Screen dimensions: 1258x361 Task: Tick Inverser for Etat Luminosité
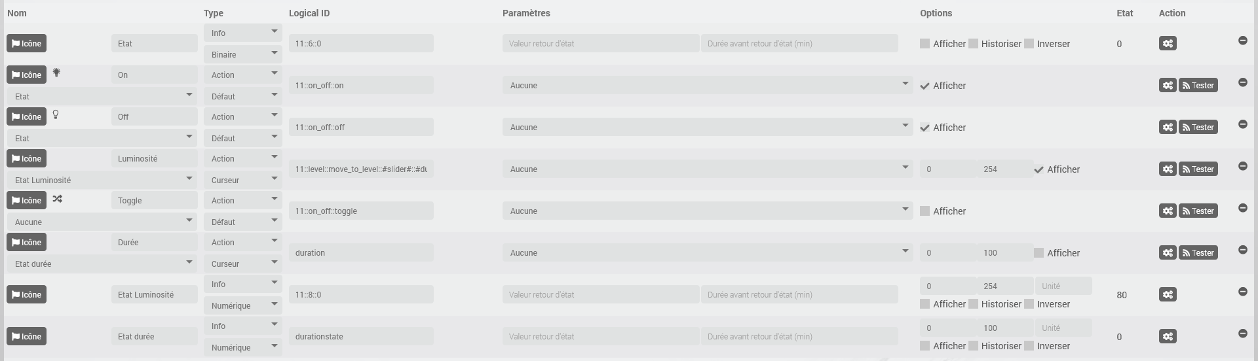(1029, 304)
